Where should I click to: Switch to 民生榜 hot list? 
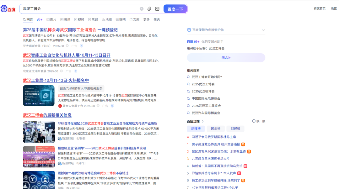[x=215, y=129]
